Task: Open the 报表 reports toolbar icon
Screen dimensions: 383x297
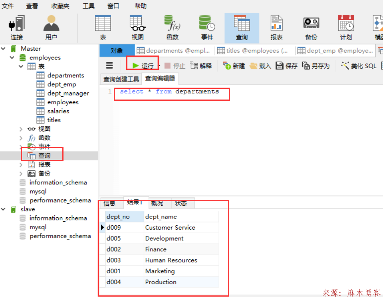Action: point(277,28)
